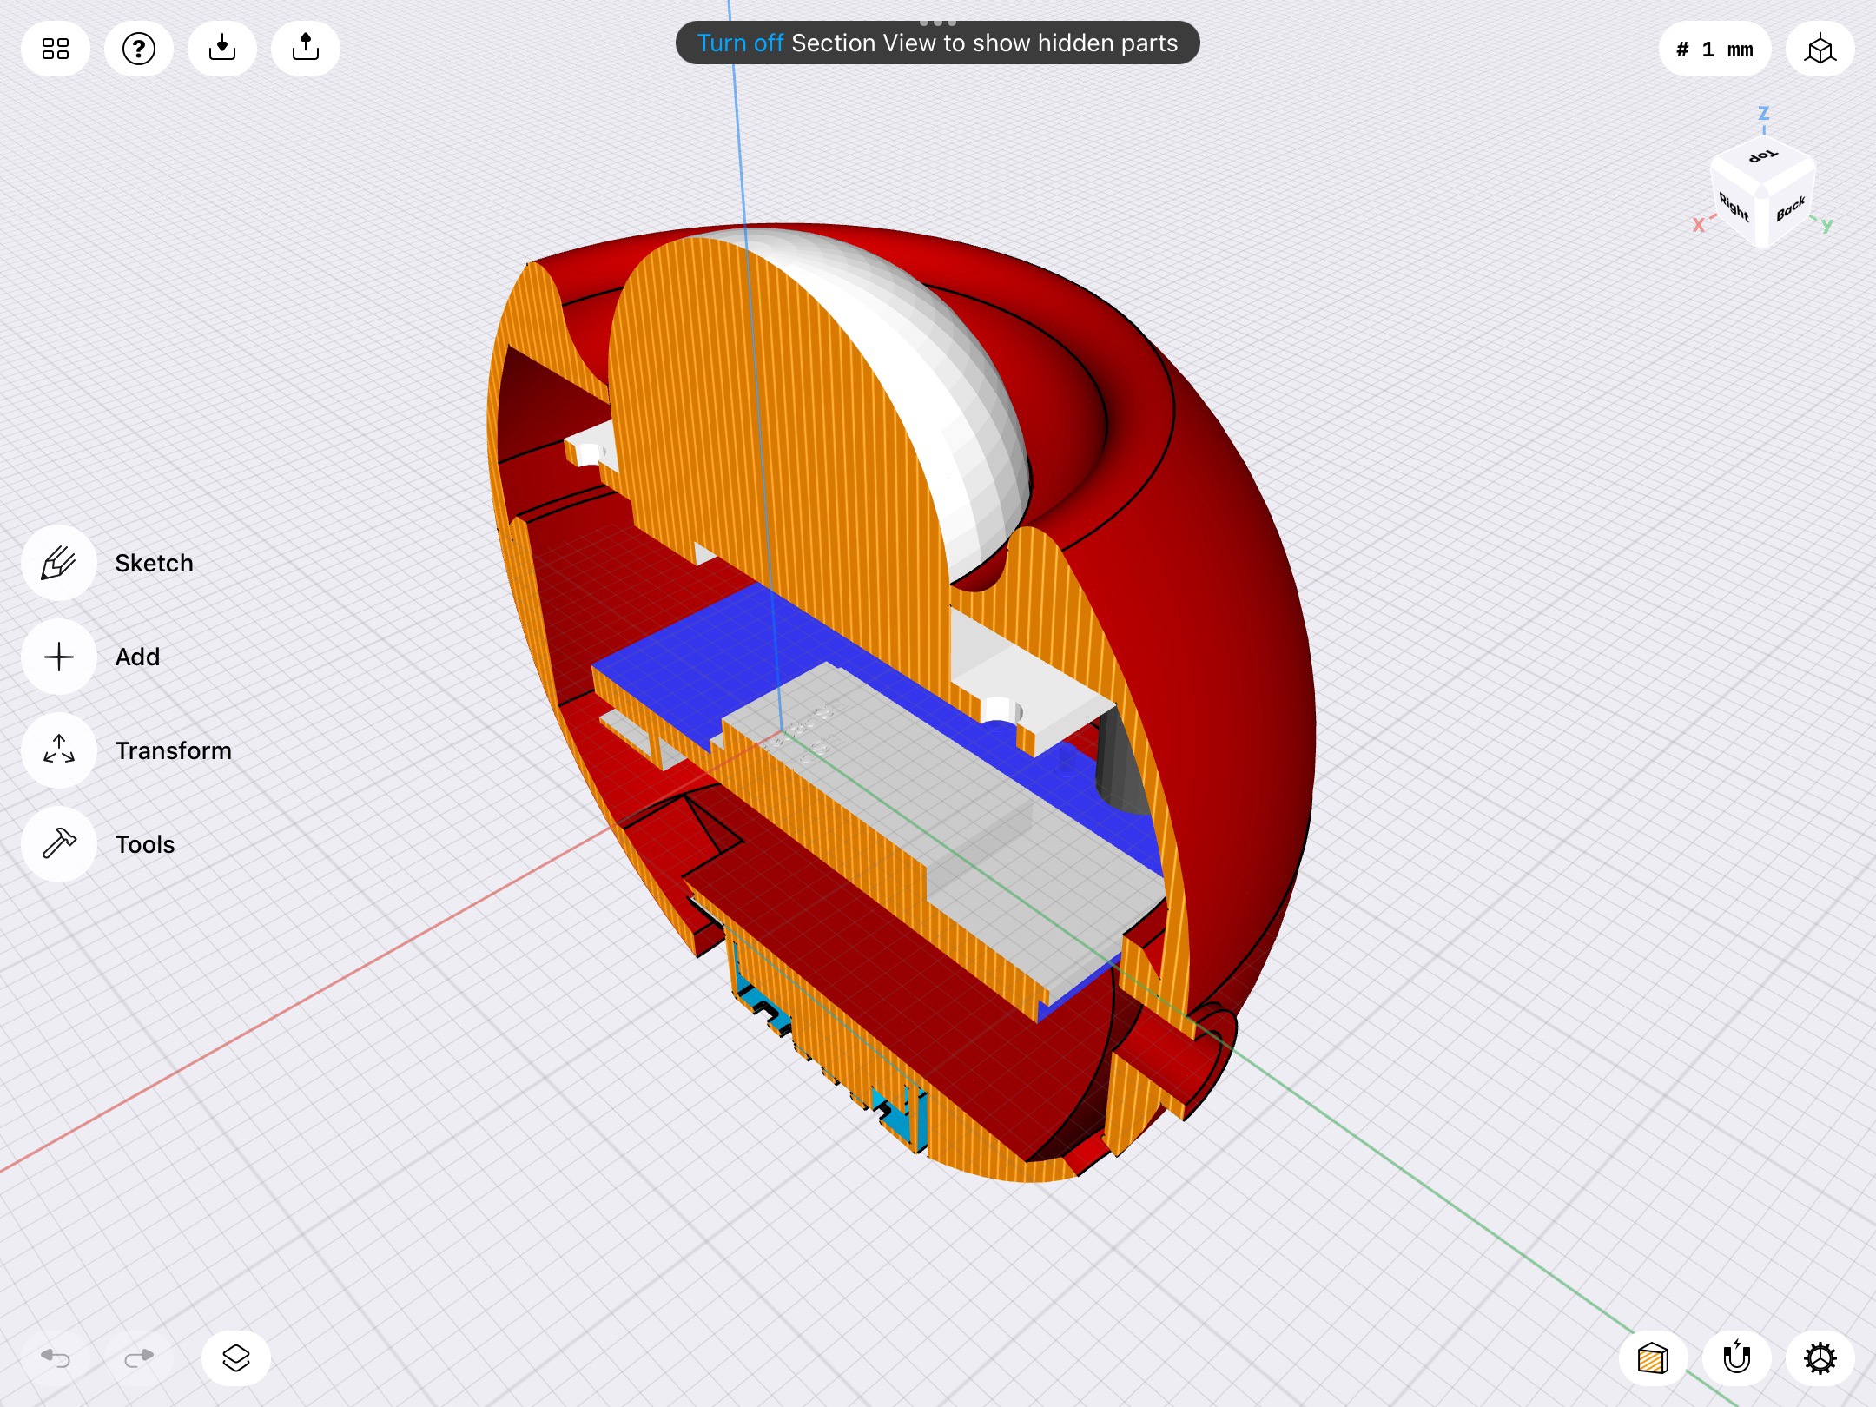The height and width of the screenshot is (1407, 1876).
Task: Toggle the snapping magnet button
Action: (x=1737, y=1357)
